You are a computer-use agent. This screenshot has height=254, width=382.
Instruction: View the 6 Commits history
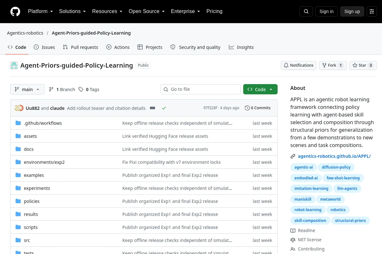click(258, 108)
